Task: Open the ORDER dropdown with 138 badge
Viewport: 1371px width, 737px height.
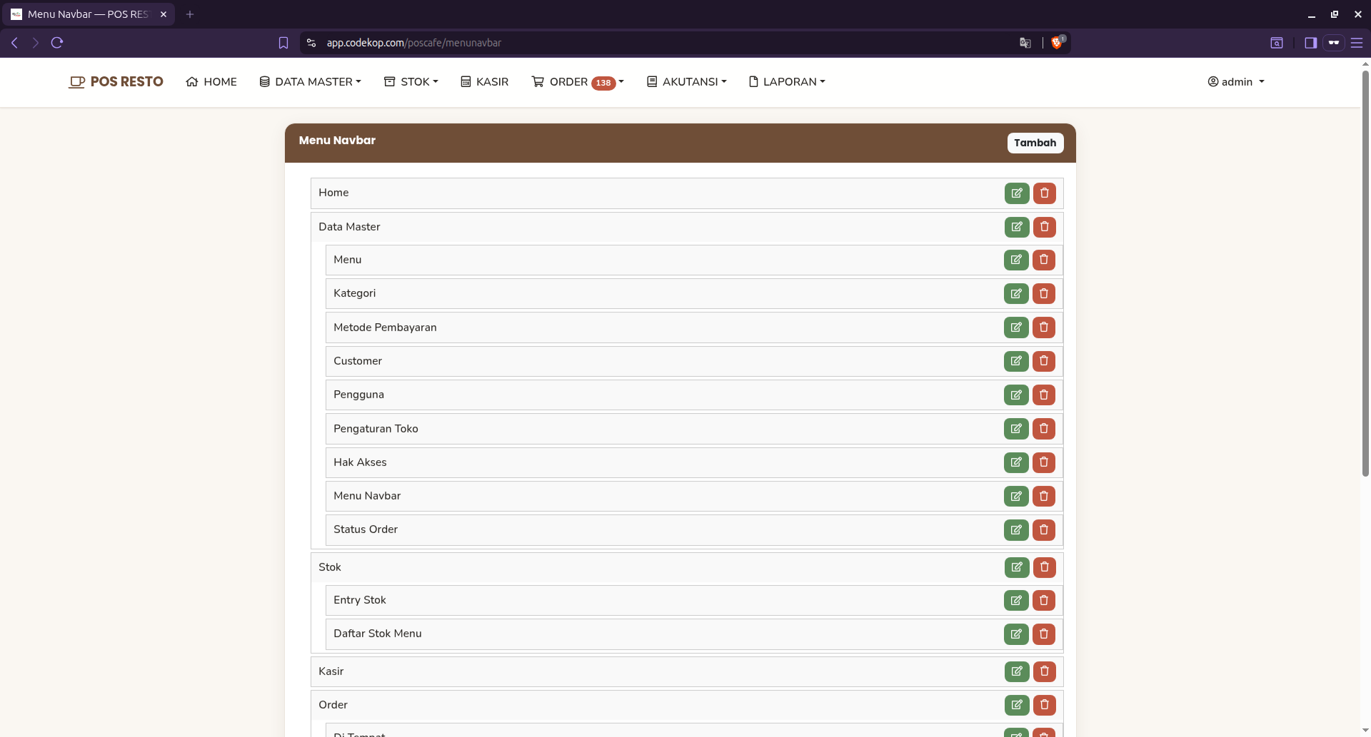Action: coord(578,82)
